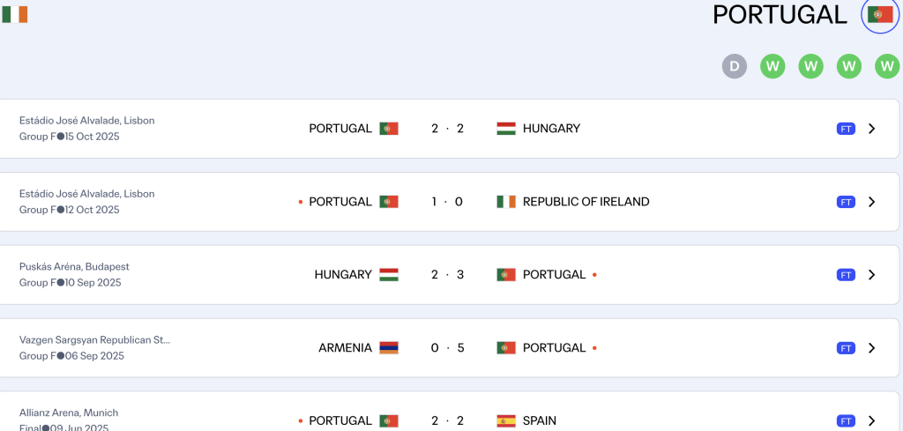Click the 2 · 3 score in Budapest match

447,275
